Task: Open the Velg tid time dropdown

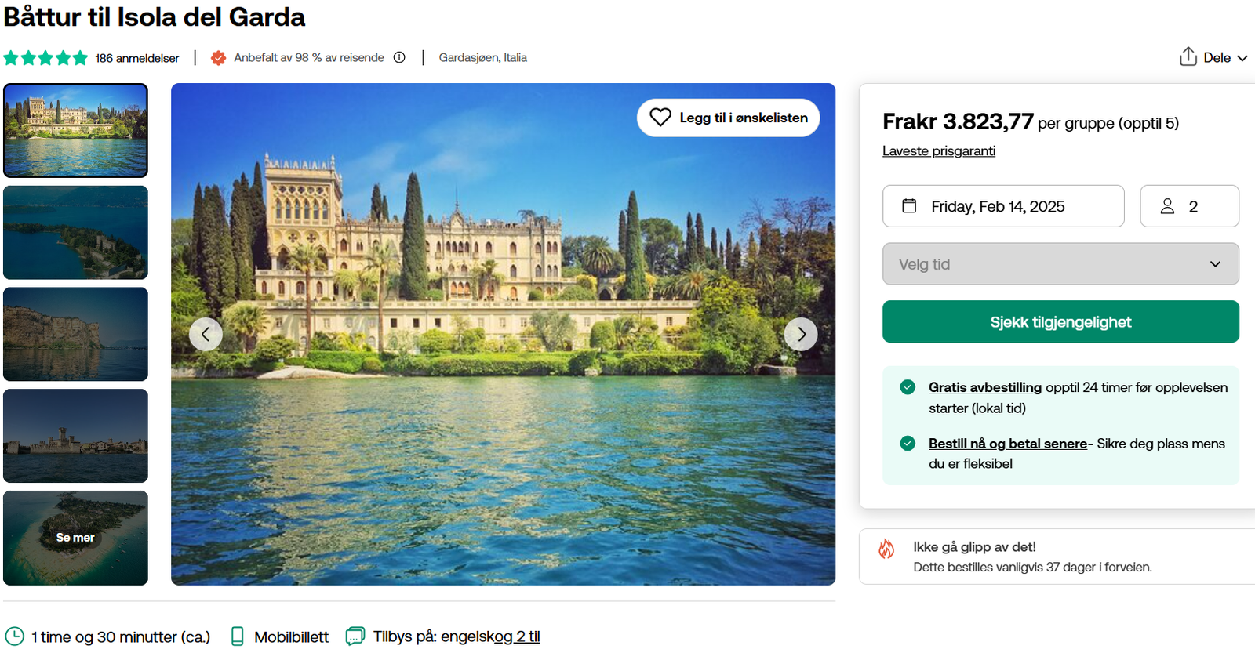Action: [x=1060, y=264]
